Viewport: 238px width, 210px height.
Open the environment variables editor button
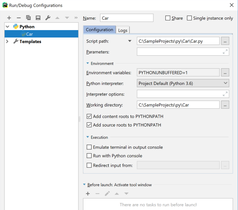pos(225,73)
